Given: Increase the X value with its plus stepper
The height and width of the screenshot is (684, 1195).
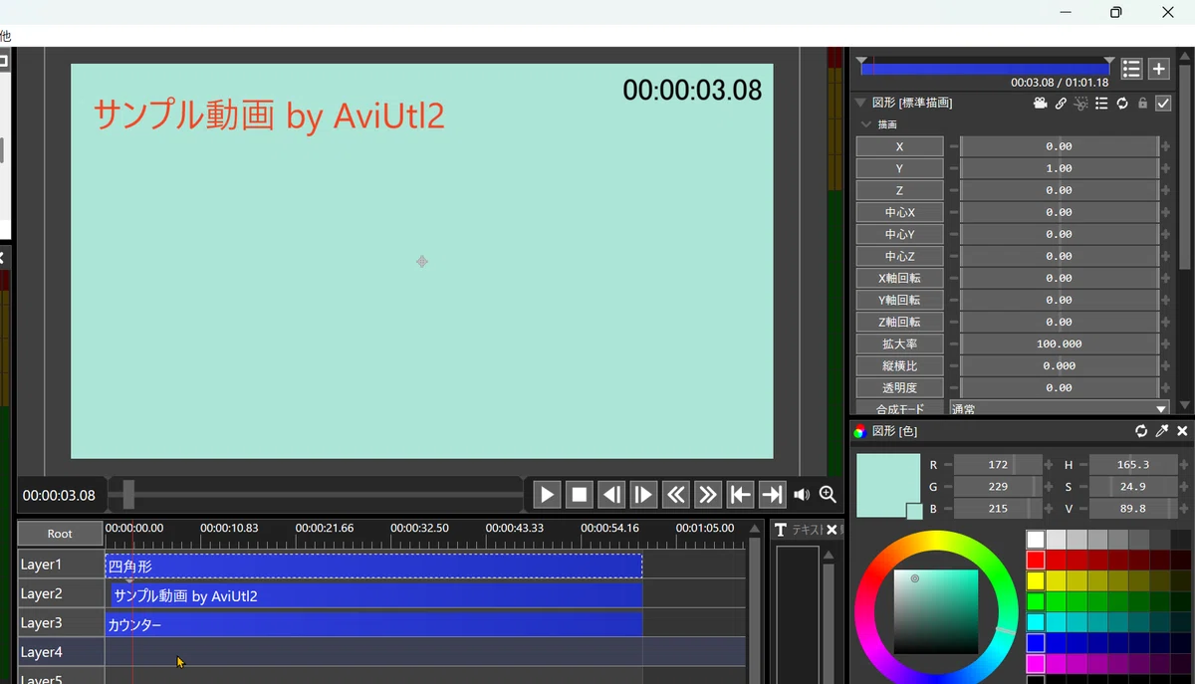Looking at the screenshot, I should pos(1165,146).
